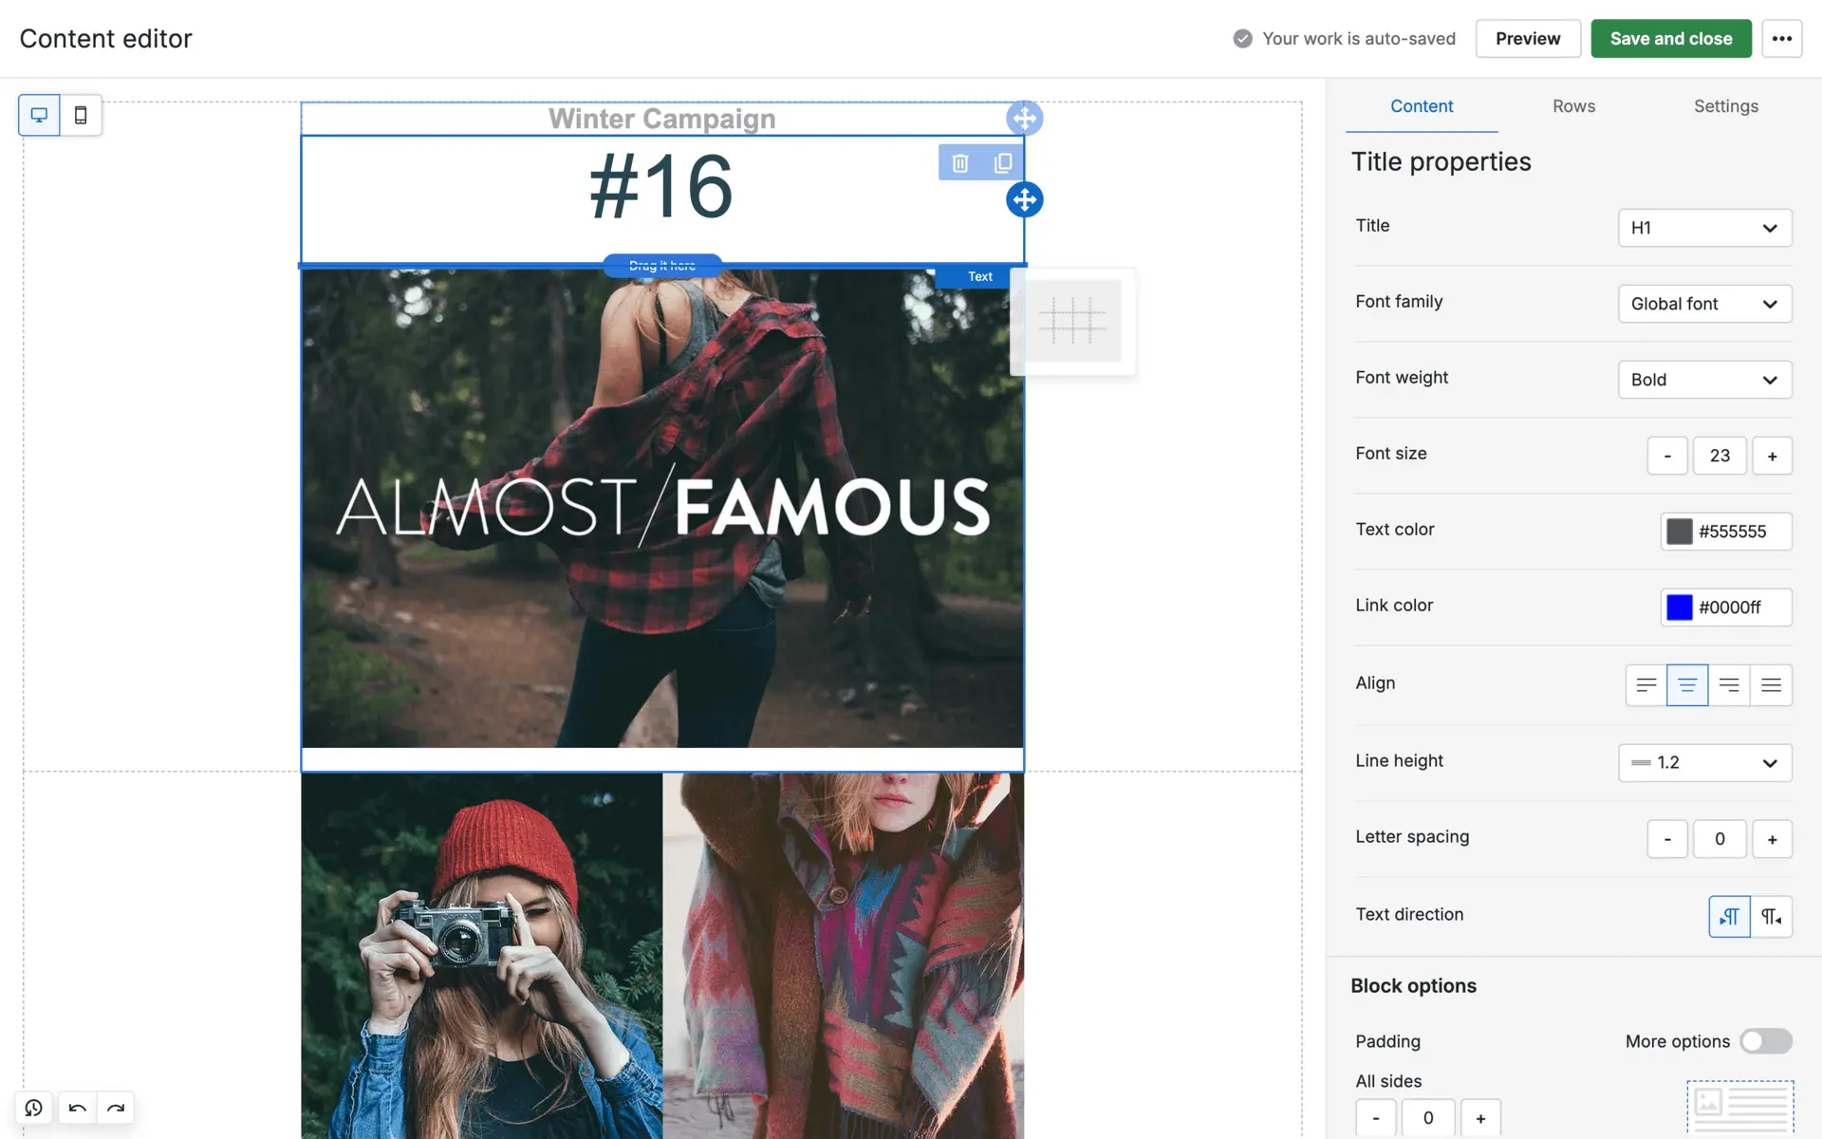Click the redo arrow icon
Viewport: 1822px width, 1139px height.
[116, 1108]
